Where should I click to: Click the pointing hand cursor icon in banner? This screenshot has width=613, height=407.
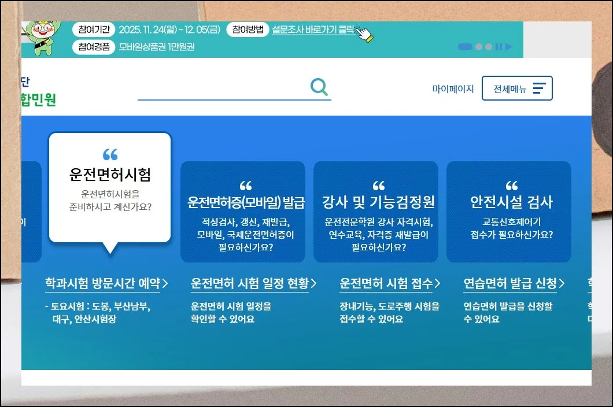coord(364,34)
